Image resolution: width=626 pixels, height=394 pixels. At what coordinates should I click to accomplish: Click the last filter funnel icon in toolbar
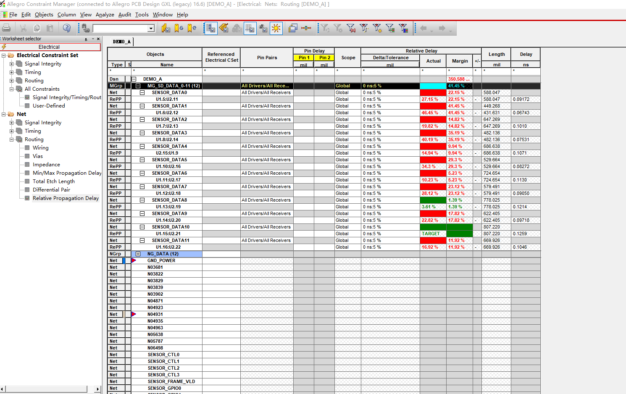(403, 28)
